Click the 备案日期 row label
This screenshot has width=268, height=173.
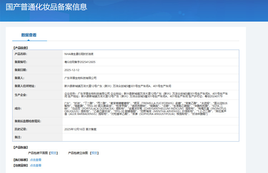(x=21, y=70)
